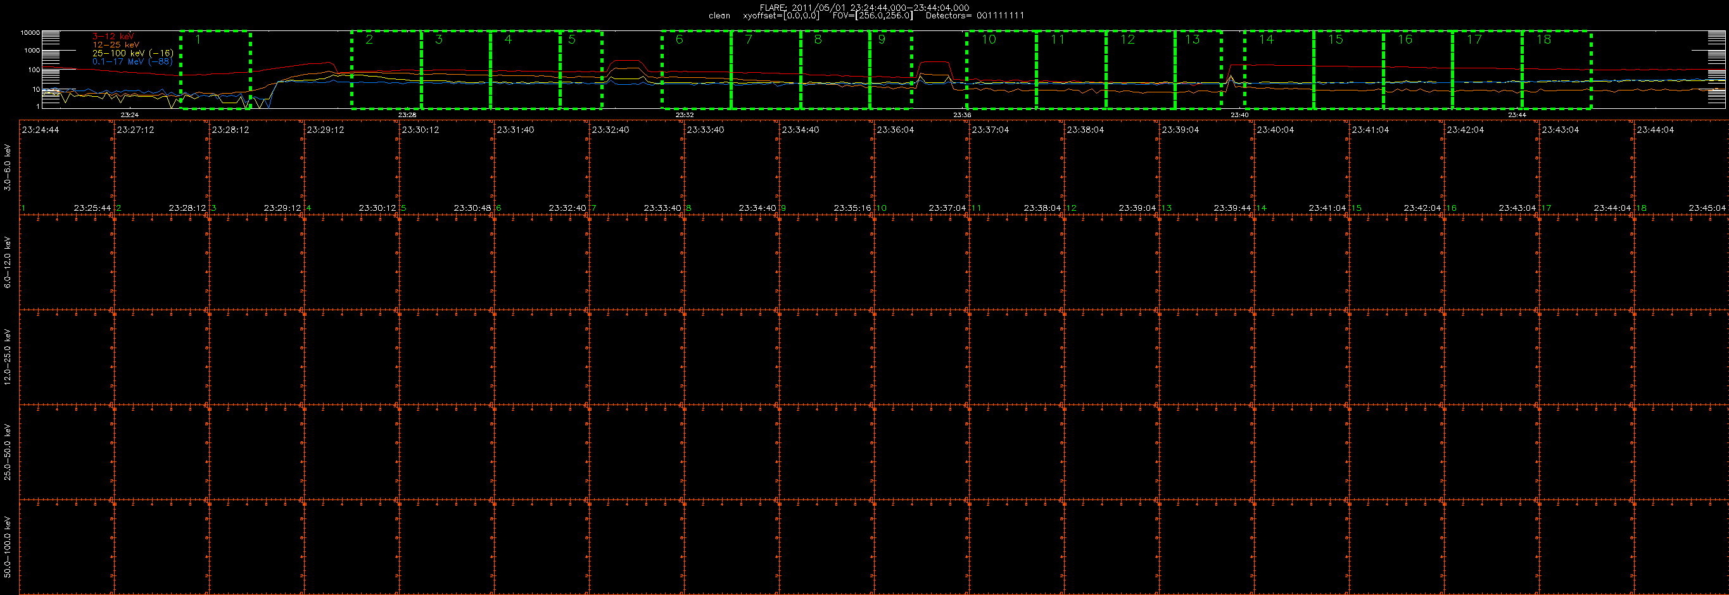Screen dimensions: 1729x595
Task: Select the 6.0-12.0 keV row label
Action: 8,262
